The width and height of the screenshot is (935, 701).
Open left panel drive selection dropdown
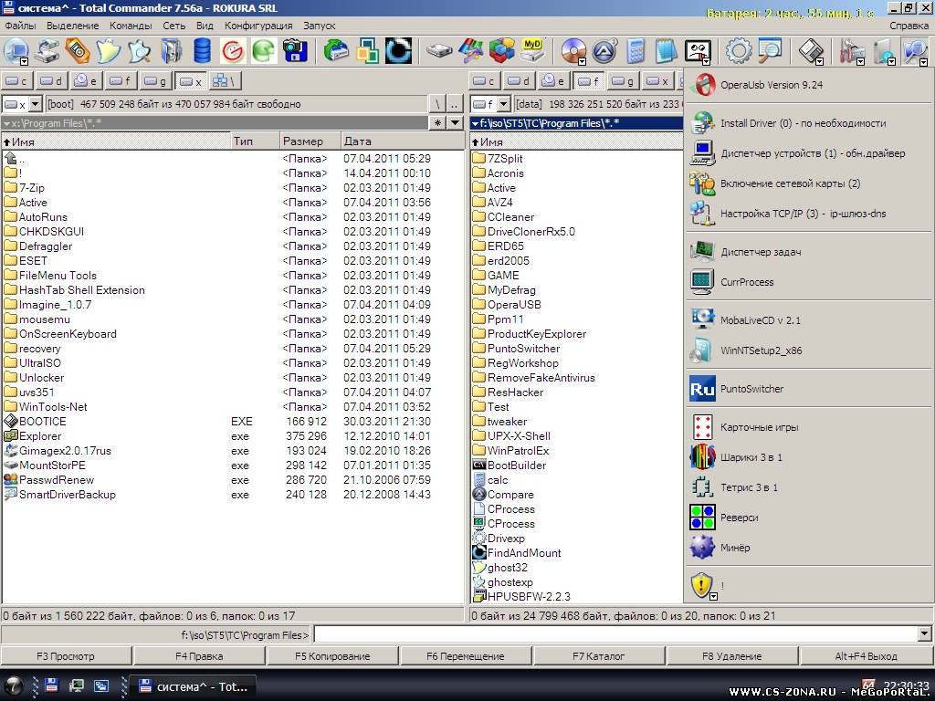pyautogui.click(x=36, y=104)
